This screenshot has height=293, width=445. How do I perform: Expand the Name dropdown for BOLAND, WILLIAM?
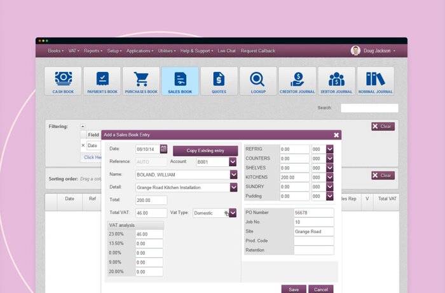233,175
